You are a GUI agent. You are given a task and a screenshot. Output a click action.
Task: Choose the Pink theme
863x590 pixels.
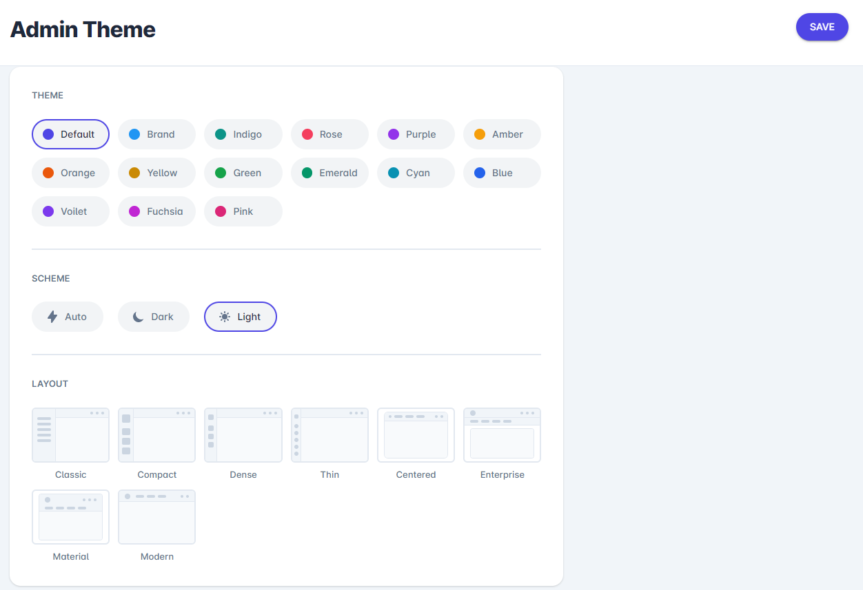click(243, 211)
